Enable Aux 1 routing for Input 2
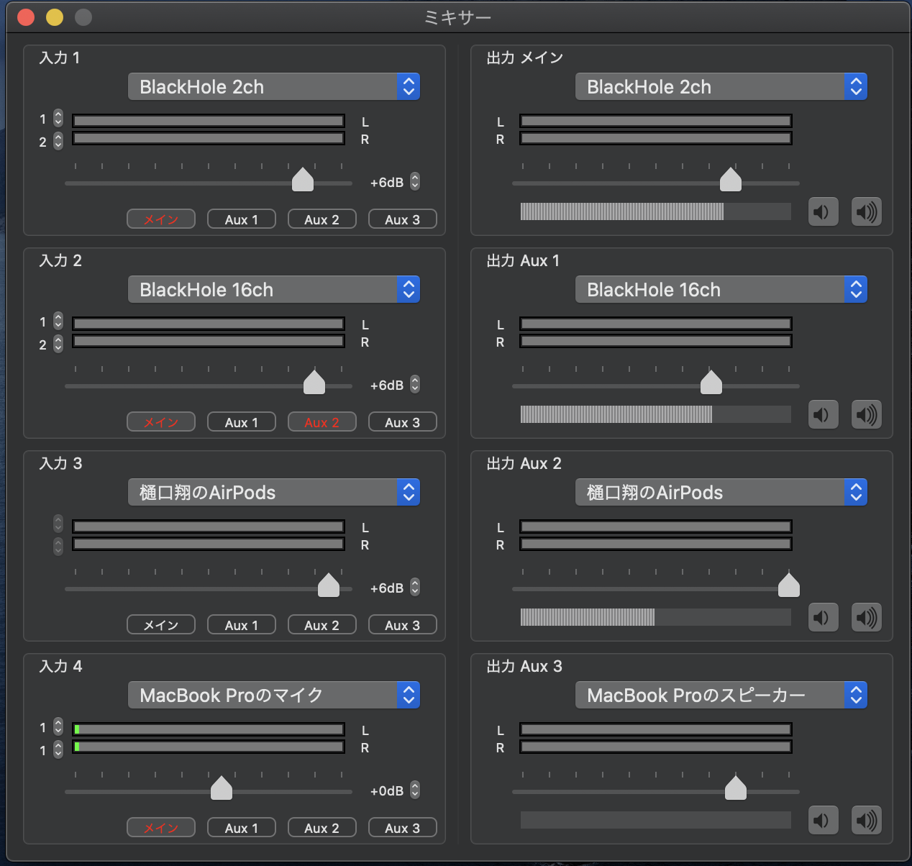This screenshot has width=912, height=866. (x=242, y=422)
